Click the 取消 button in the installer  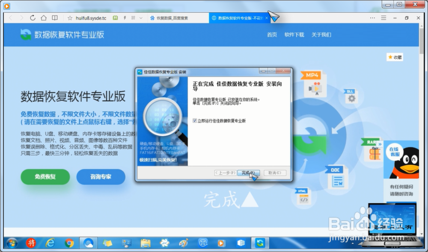pos(275,173)
